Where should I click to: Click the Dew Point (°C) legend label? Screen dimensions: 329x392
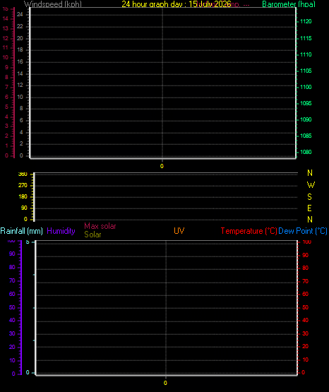coord(303,231)
